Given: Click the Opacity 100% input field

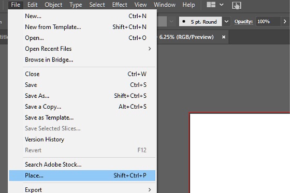Looking at the screenshot, I should [268, 22].
